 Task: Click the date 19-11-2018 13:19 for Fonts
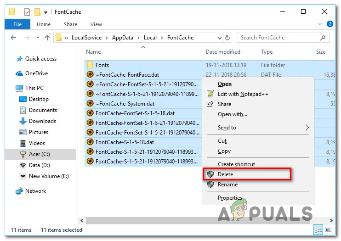coord(226,65)
